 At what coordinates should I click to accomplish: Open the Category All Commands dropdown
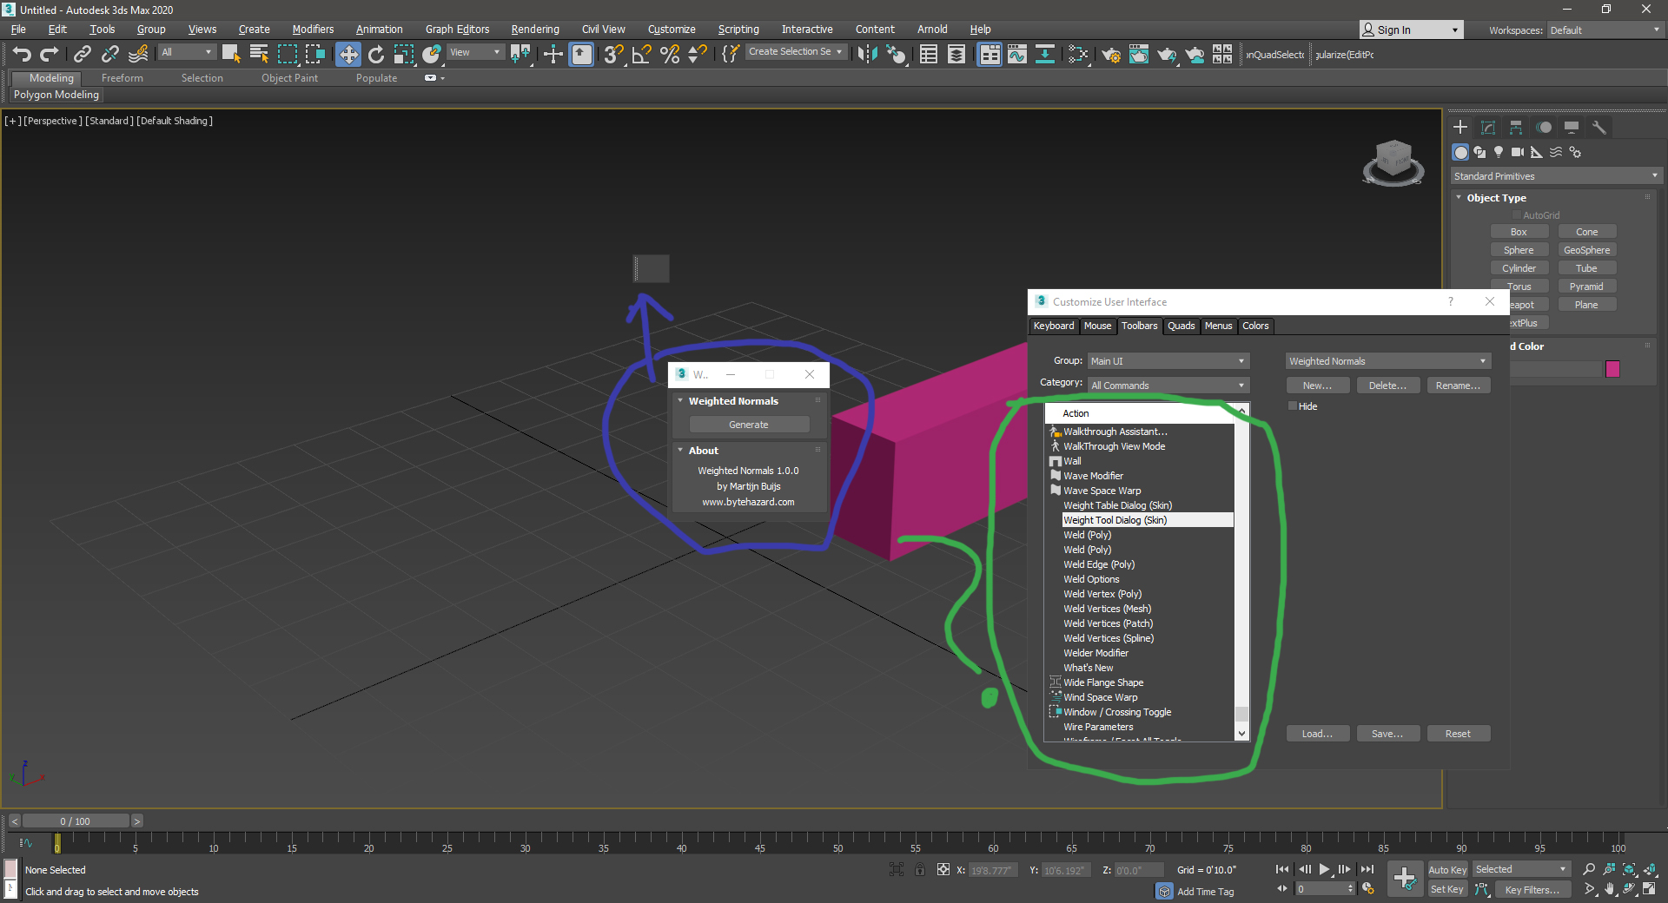point(1168,386)
